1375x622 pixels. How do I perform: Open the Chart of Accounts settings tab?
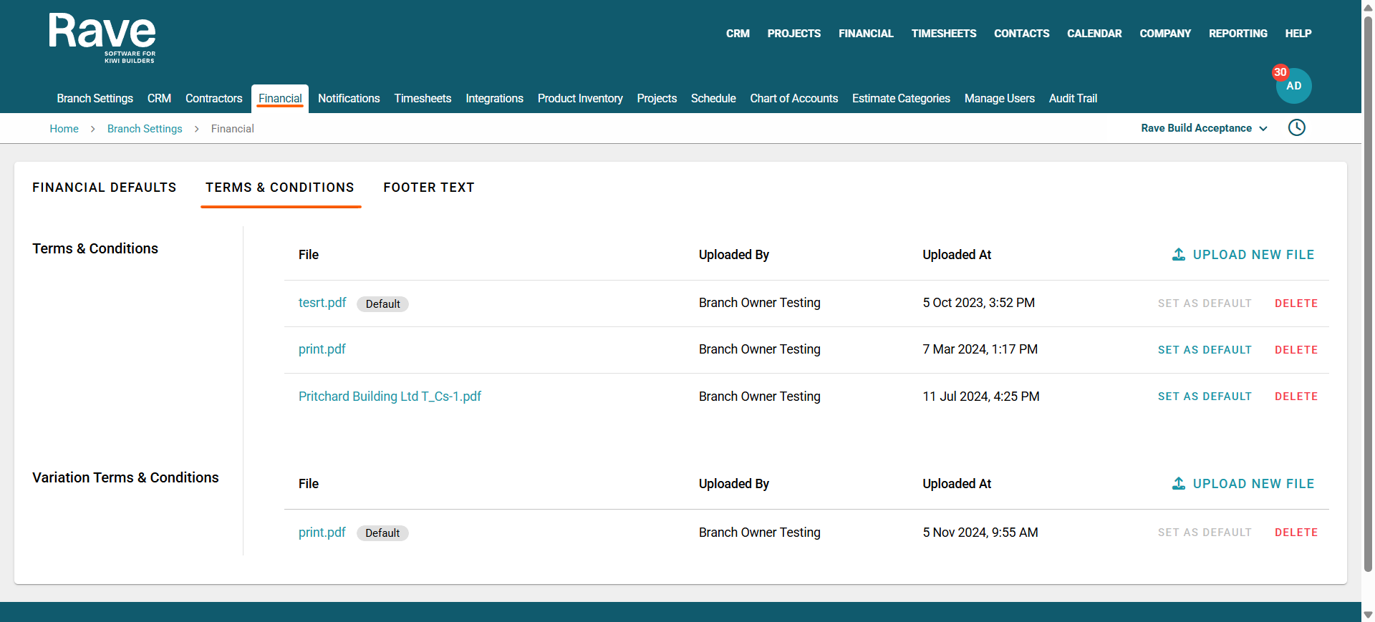(793, 99)
